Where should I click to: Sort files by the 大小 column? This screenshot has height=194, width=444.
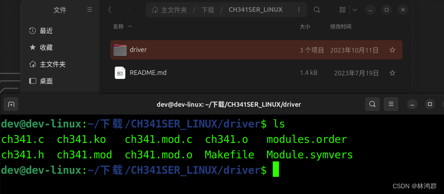coord(305,26)
